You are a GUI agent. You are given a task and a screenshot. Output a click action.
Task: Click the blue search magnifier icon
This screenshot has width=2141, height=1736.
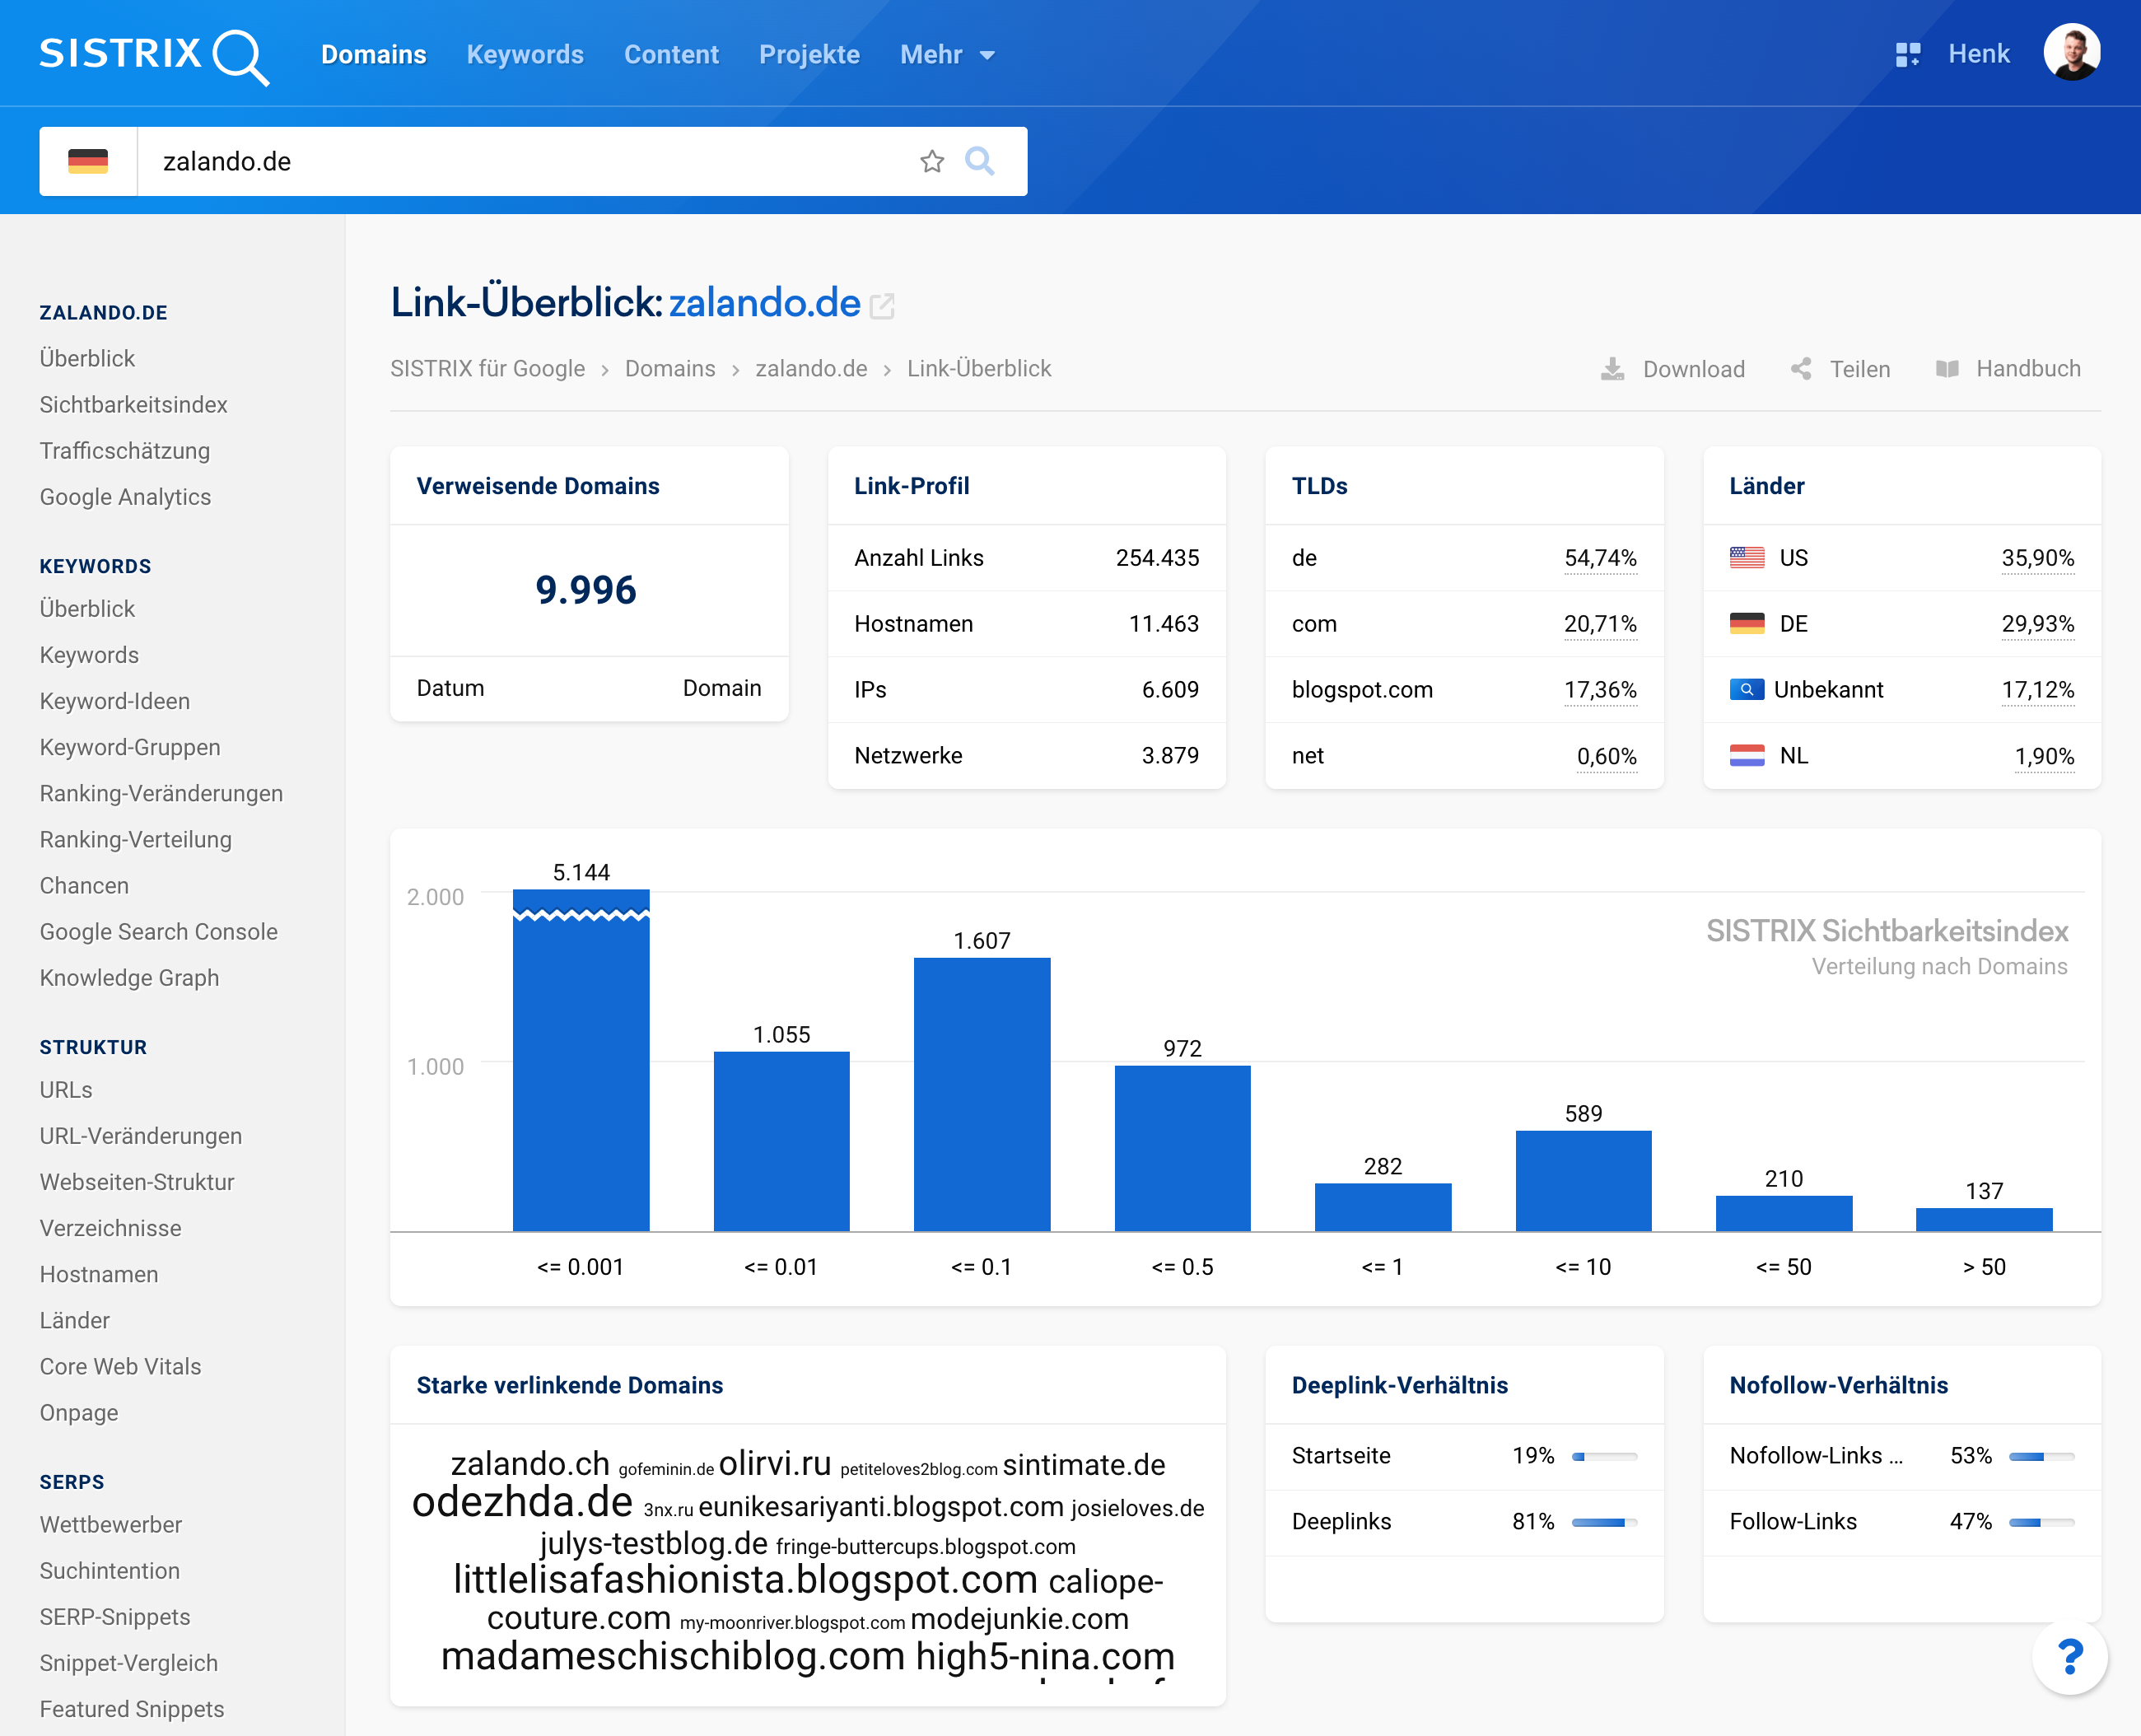point(980,161)
